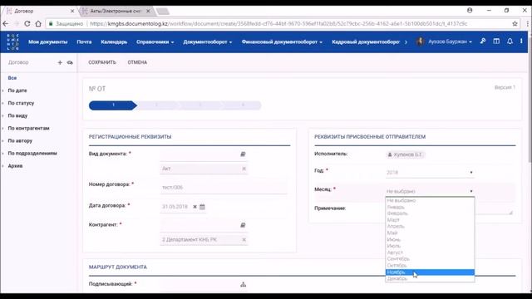The width and height of the screenshot is (532, 299).
Task: Click the sidebar icon next to the plus
Action: pos(70,62)
